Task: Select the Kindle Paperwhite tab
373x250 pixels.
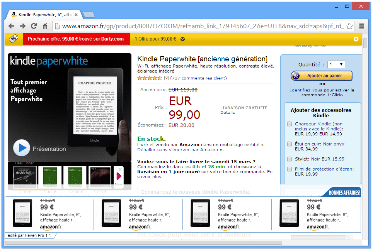Action: pyautogui.click(x=44, y=15)
